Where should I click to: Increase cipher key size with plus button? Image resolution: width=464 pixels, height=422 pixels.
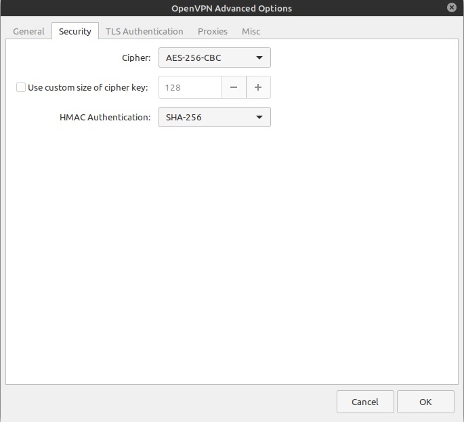click(258, 87)
